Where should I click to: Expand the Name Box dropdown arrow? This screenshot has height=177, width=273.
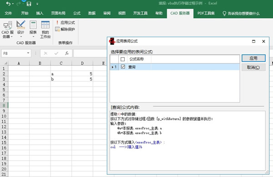point(28,53)
